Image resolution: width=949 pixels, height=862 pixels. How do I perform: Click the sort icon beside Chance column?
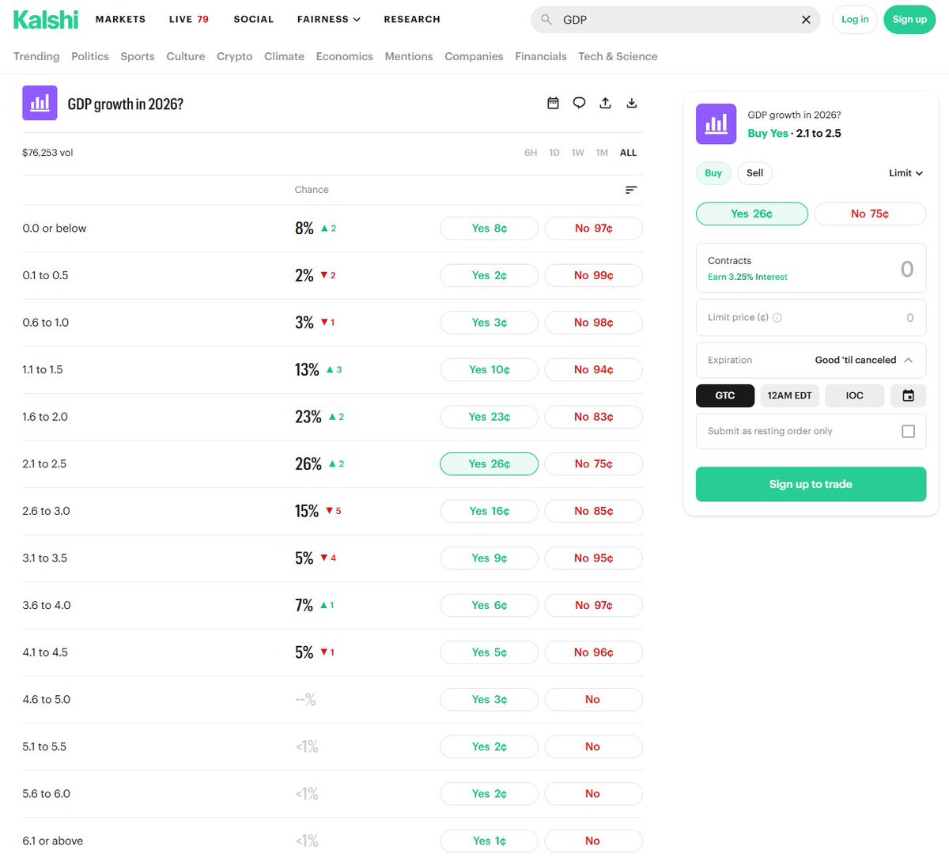click(630, 190)
